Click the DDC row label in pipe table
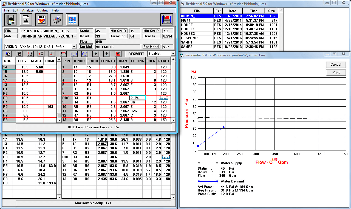 [x=67, y=98]
